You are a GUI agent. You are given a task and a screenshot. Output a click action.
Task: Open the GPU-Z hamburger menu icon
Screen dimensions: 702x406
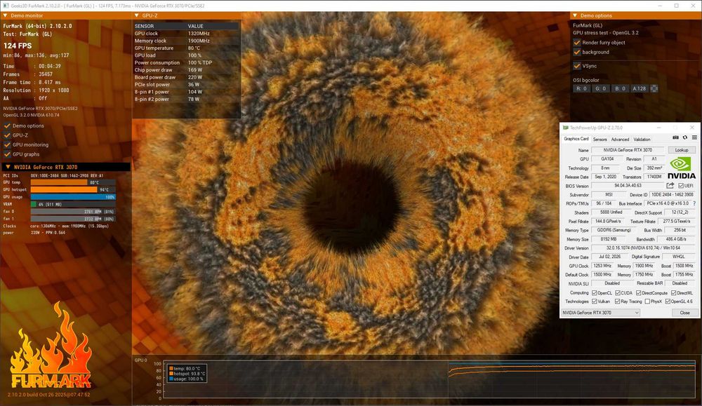click(694, 137)
